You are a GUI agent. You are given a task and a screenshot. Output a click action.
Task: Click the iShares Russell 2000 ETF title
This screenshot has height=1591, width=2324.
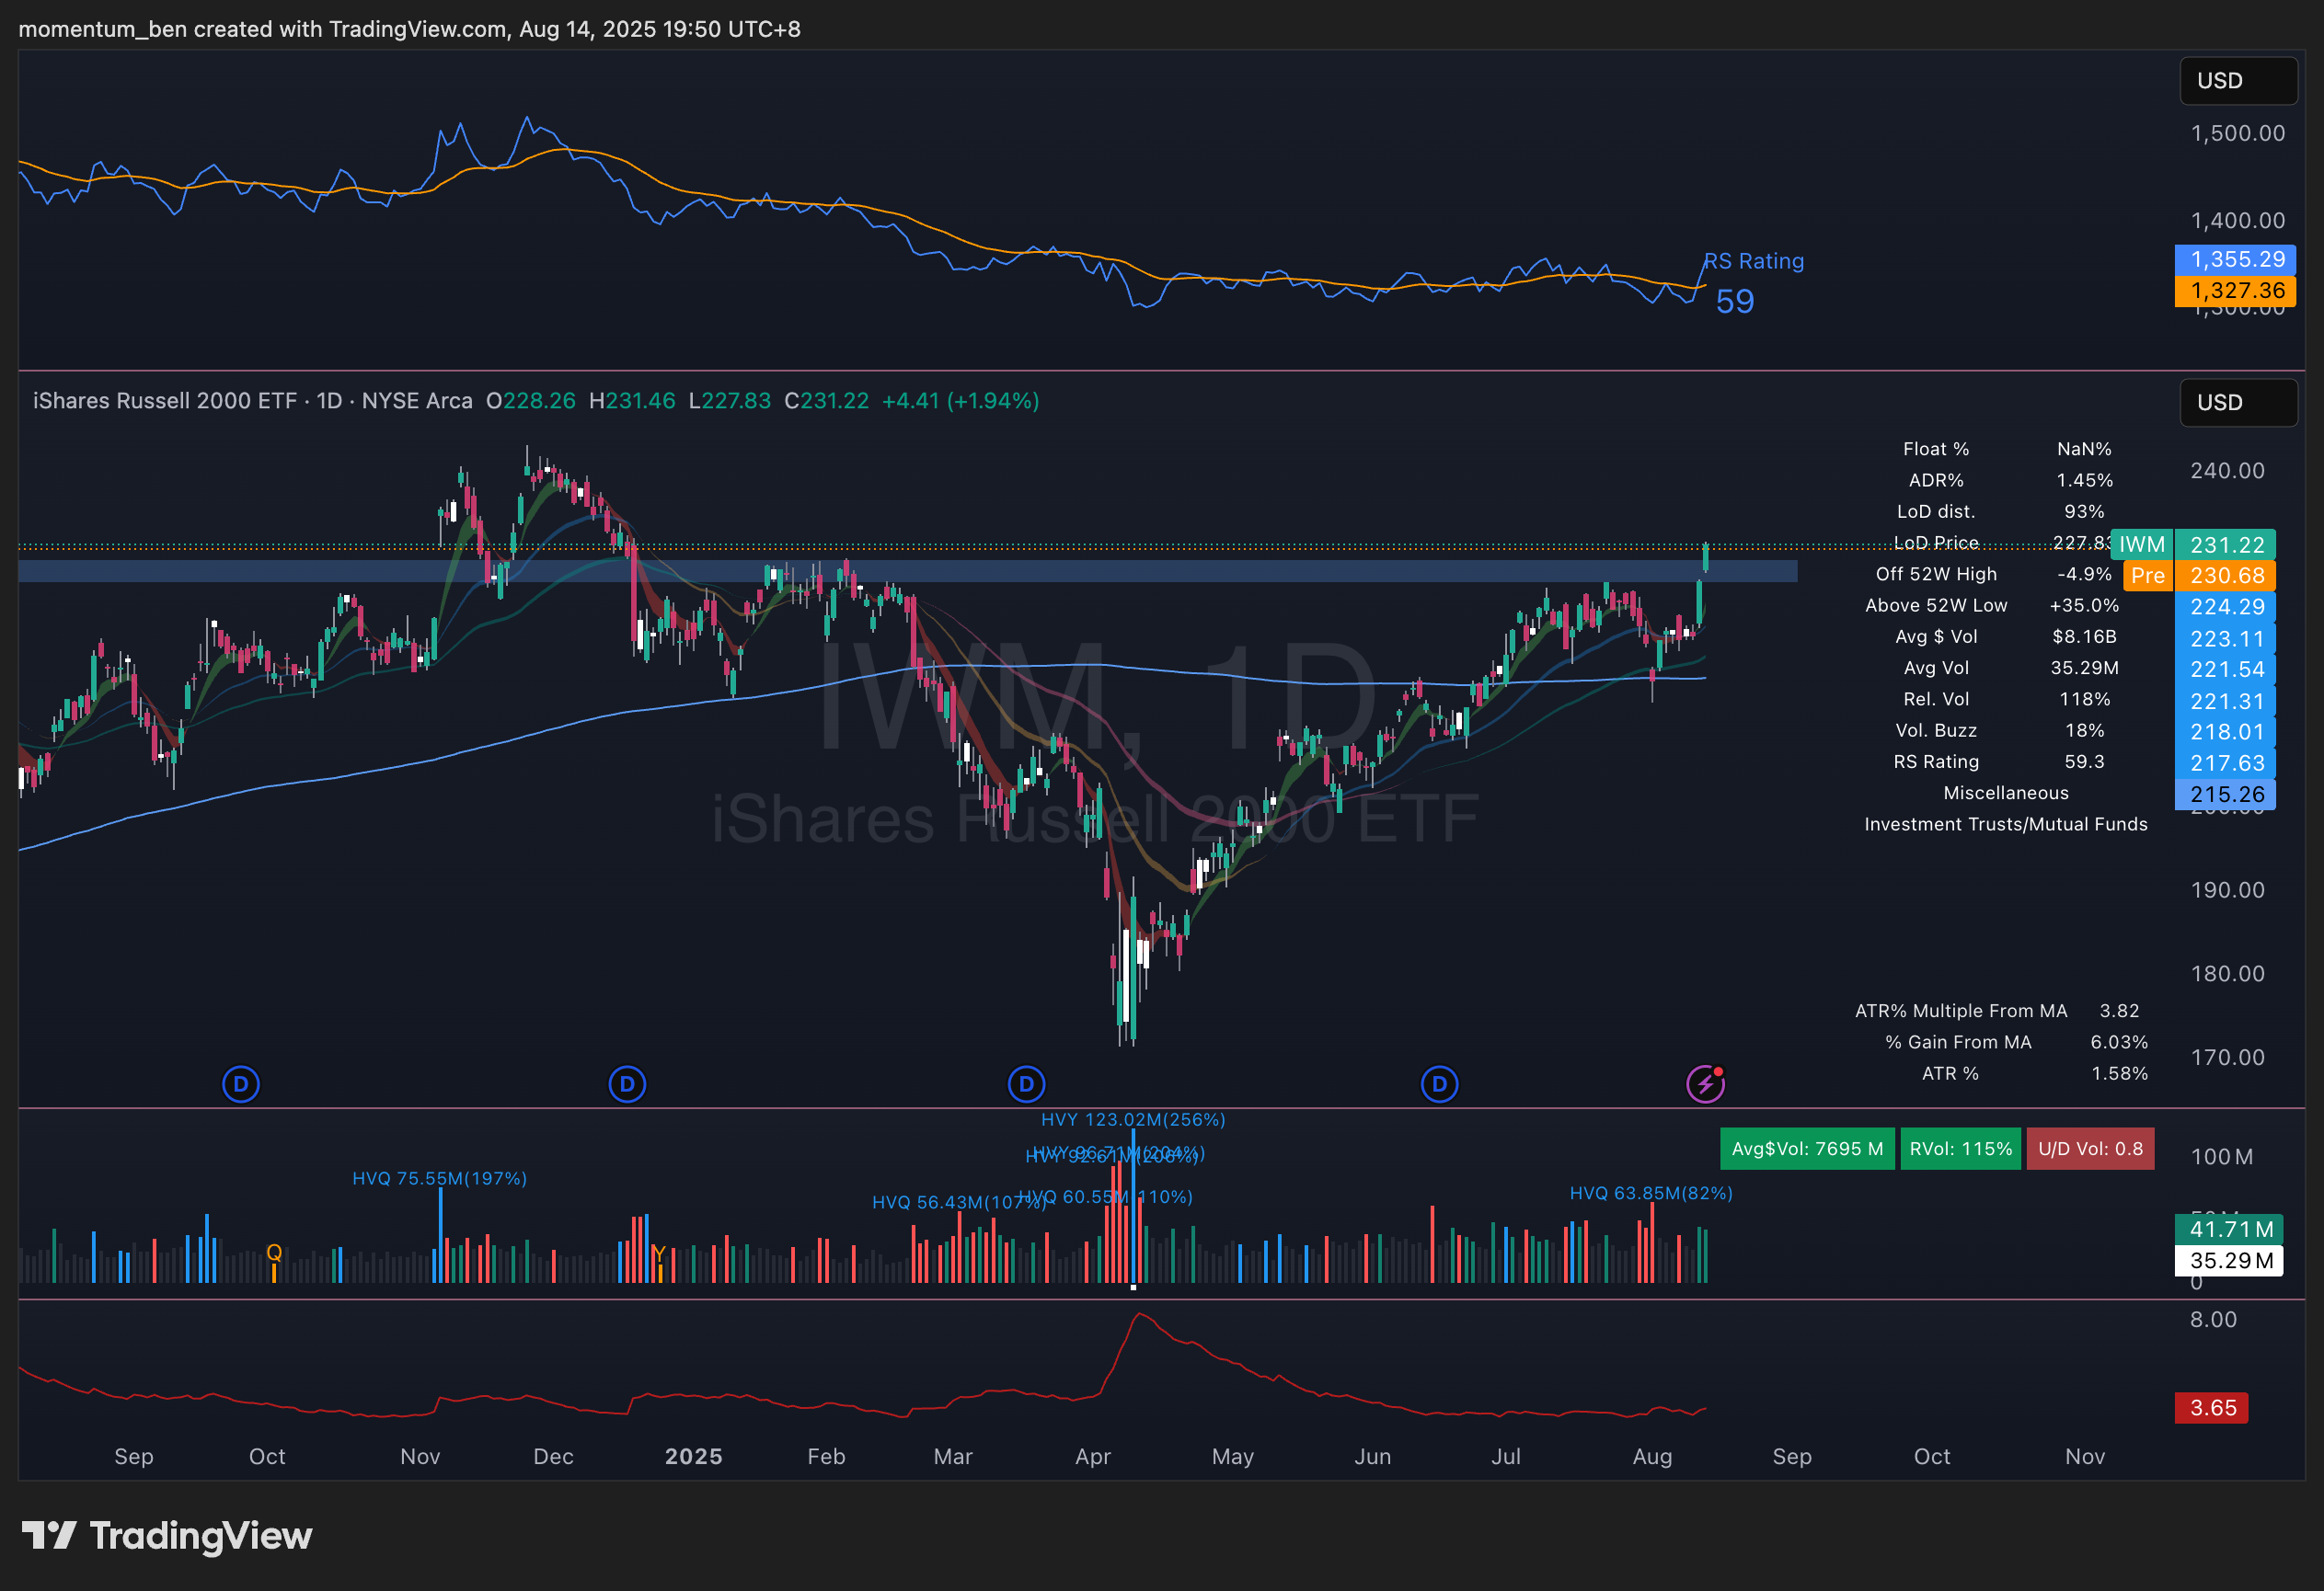point(165,401)
